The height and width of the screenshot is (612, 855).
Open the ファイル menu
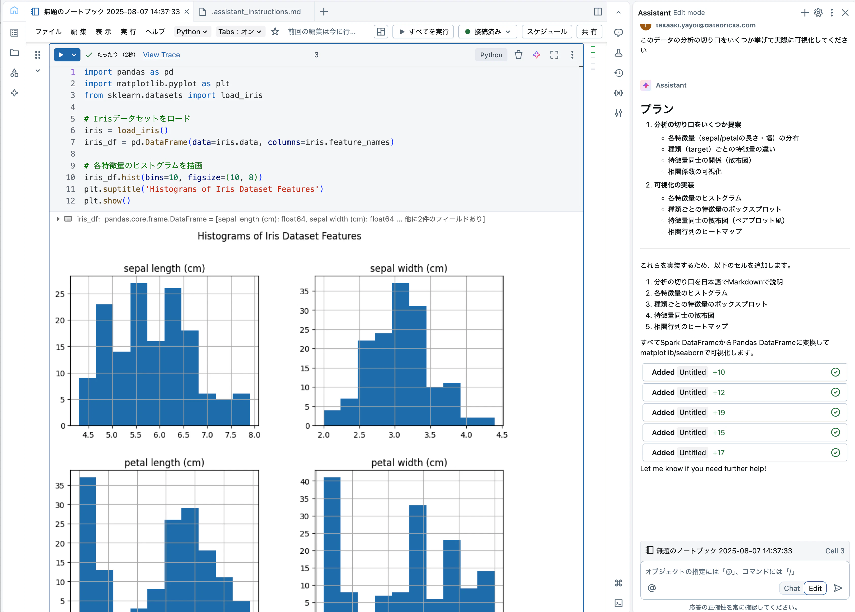click(48, 32)
